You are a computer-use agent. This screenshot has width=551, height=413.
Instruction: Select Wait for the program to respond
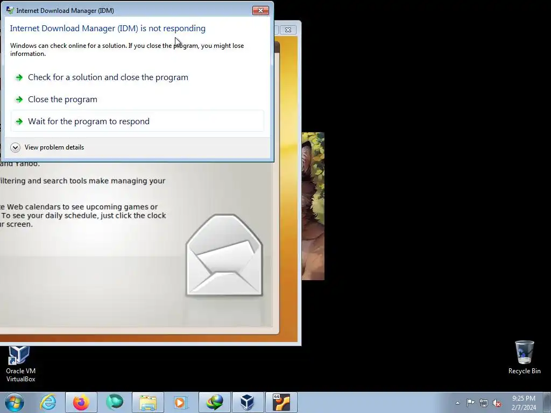point(137,121)
